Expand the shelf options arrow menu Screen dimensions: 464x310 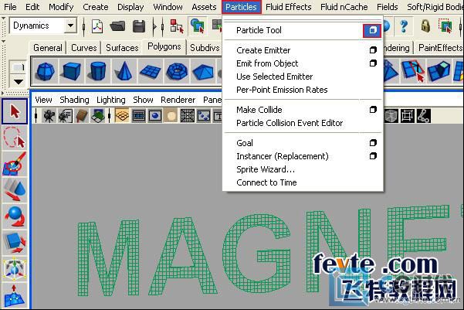pos(17,80)
